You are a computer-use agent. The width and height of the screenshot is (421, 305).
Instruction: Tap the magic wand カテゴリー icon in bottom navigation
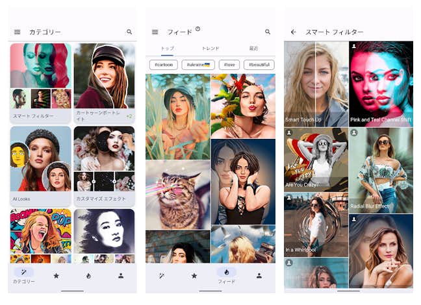[x=24, y=276]
